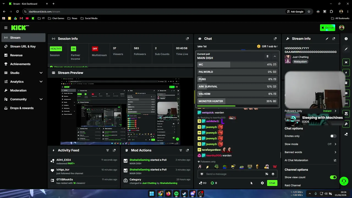The height and width of the screenshot is (198, 352).
Task: Click the lightning bolt icon on right toolbar
Action: pyautogui.click(x=346, y=73)
